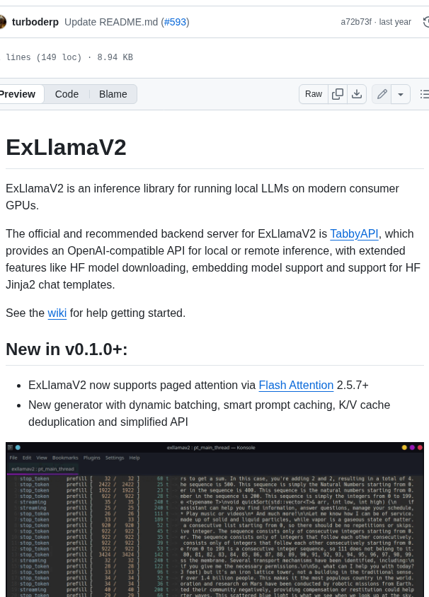
Task: Open turboderp's profile link
Action: point(35,22)
